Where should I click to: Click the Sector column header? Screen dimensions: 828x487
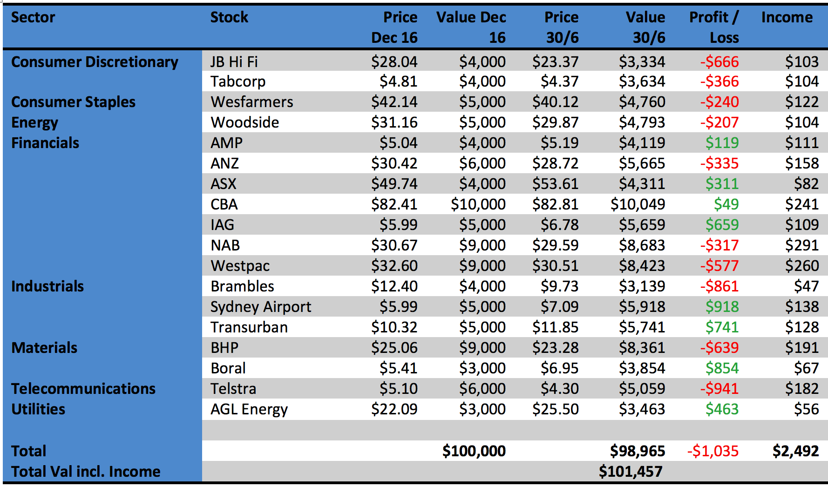(x=33, y=18)
